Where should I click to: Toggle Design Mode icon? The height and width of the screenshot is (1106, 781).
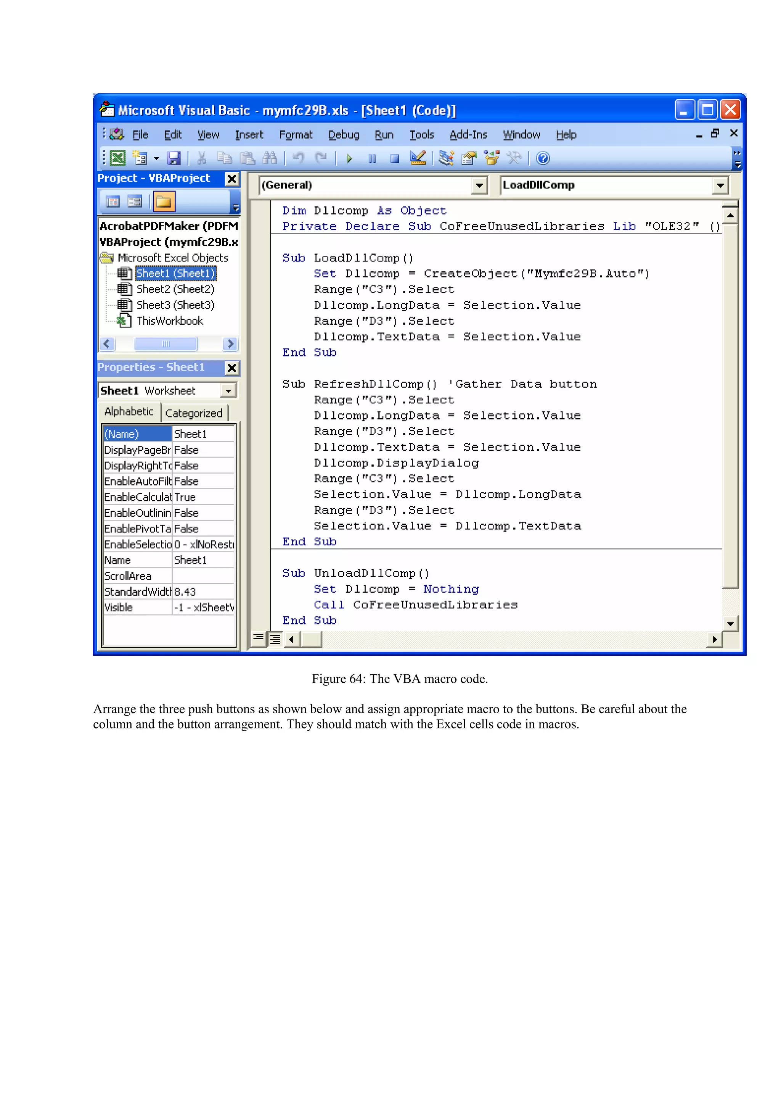click(x=418, y=158)
